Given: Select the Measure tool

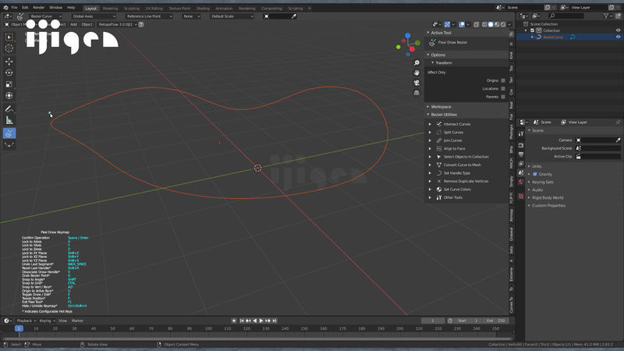Looking at the screenshot, I should click(x=9, y=121).
